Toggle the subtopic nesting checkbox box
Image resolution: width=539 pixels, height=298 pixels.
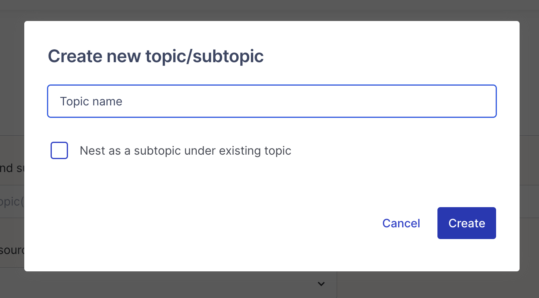click(x=59, y=151)
